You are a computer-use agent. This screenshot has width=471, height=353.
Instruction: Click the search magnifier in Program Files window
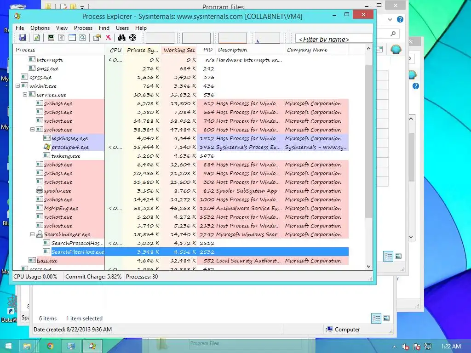click(393, 34)
